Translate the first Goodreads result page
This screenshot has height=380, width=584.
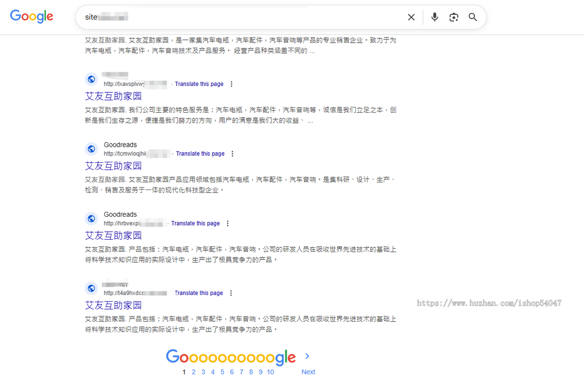[200, 153]
